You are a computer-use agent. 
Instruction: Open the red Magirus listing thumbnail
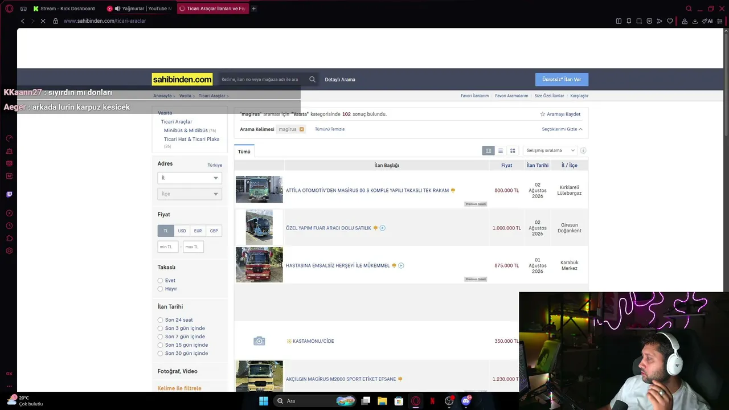(259, 265)
